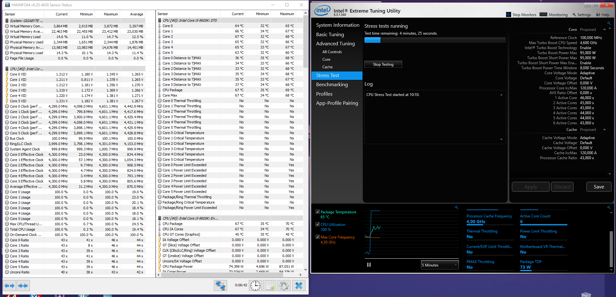Click the expand columns arrows icon in HWiNFO

pyautogui.click(x=9, y=286)
